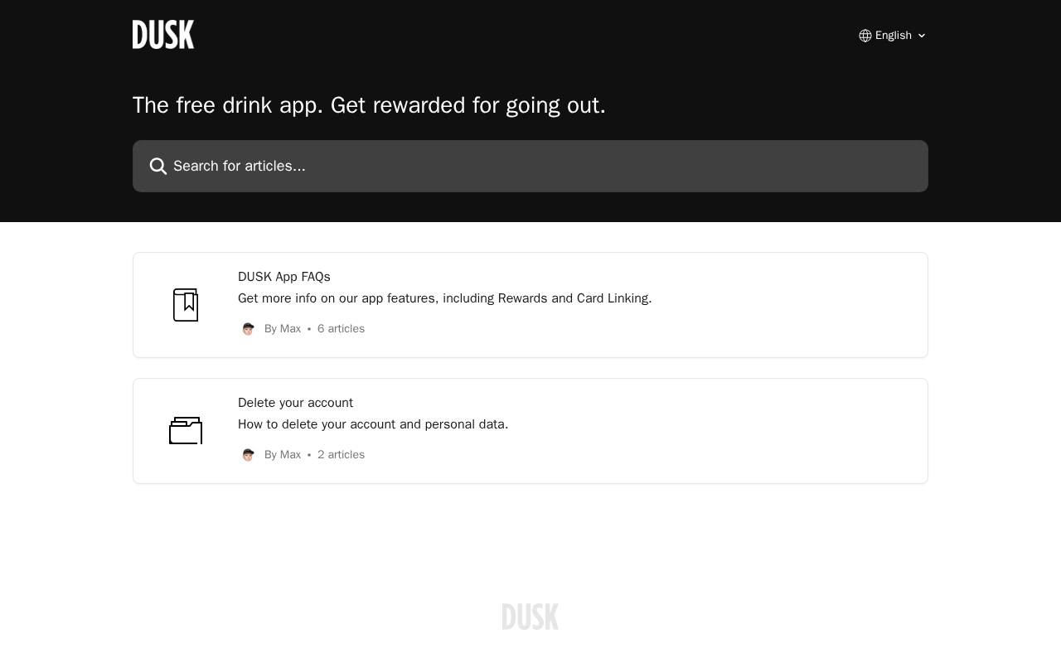
Task: Focus the Search for articles field
Action: (x=530, y=166)
